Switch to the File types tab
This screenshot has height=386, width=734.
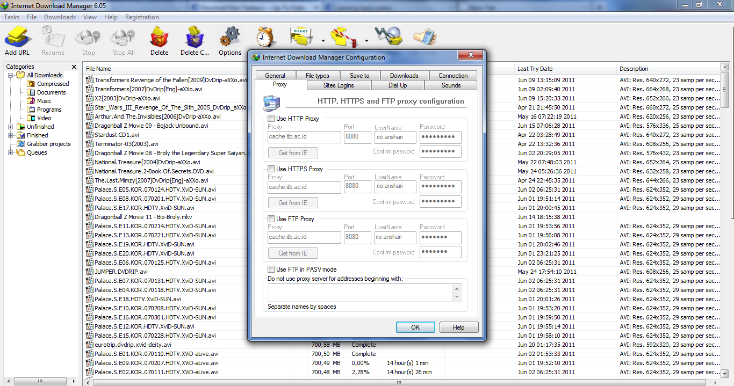coord(317,76)
